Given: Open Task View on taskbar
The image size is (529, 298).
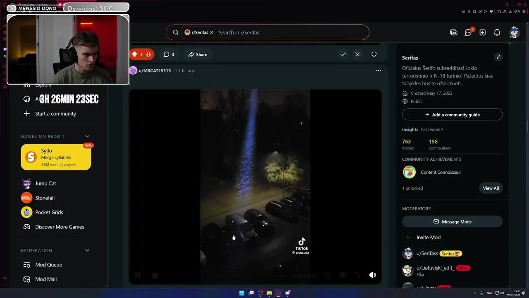Looking at the screenshot, I should pyautogui.click(x=251, y=293).
